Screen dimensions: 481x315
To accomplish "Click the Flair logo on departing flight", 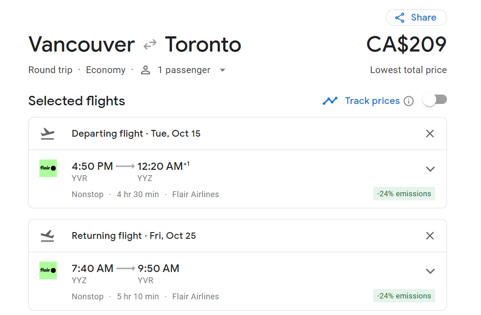I will (x=48, y=168).
